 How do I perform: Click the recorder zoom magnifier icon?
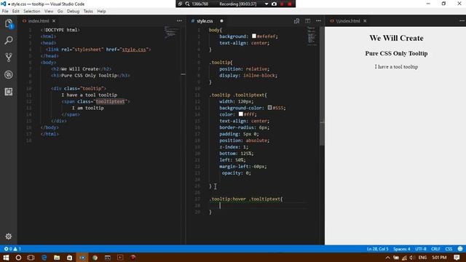pos(188,4)
